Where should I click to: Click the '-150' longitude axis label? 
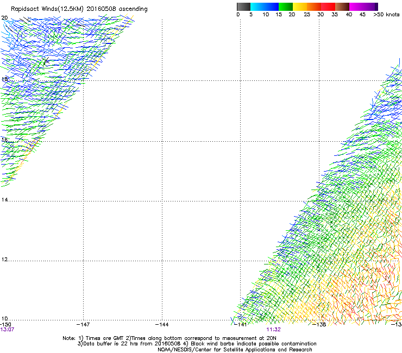5,325
